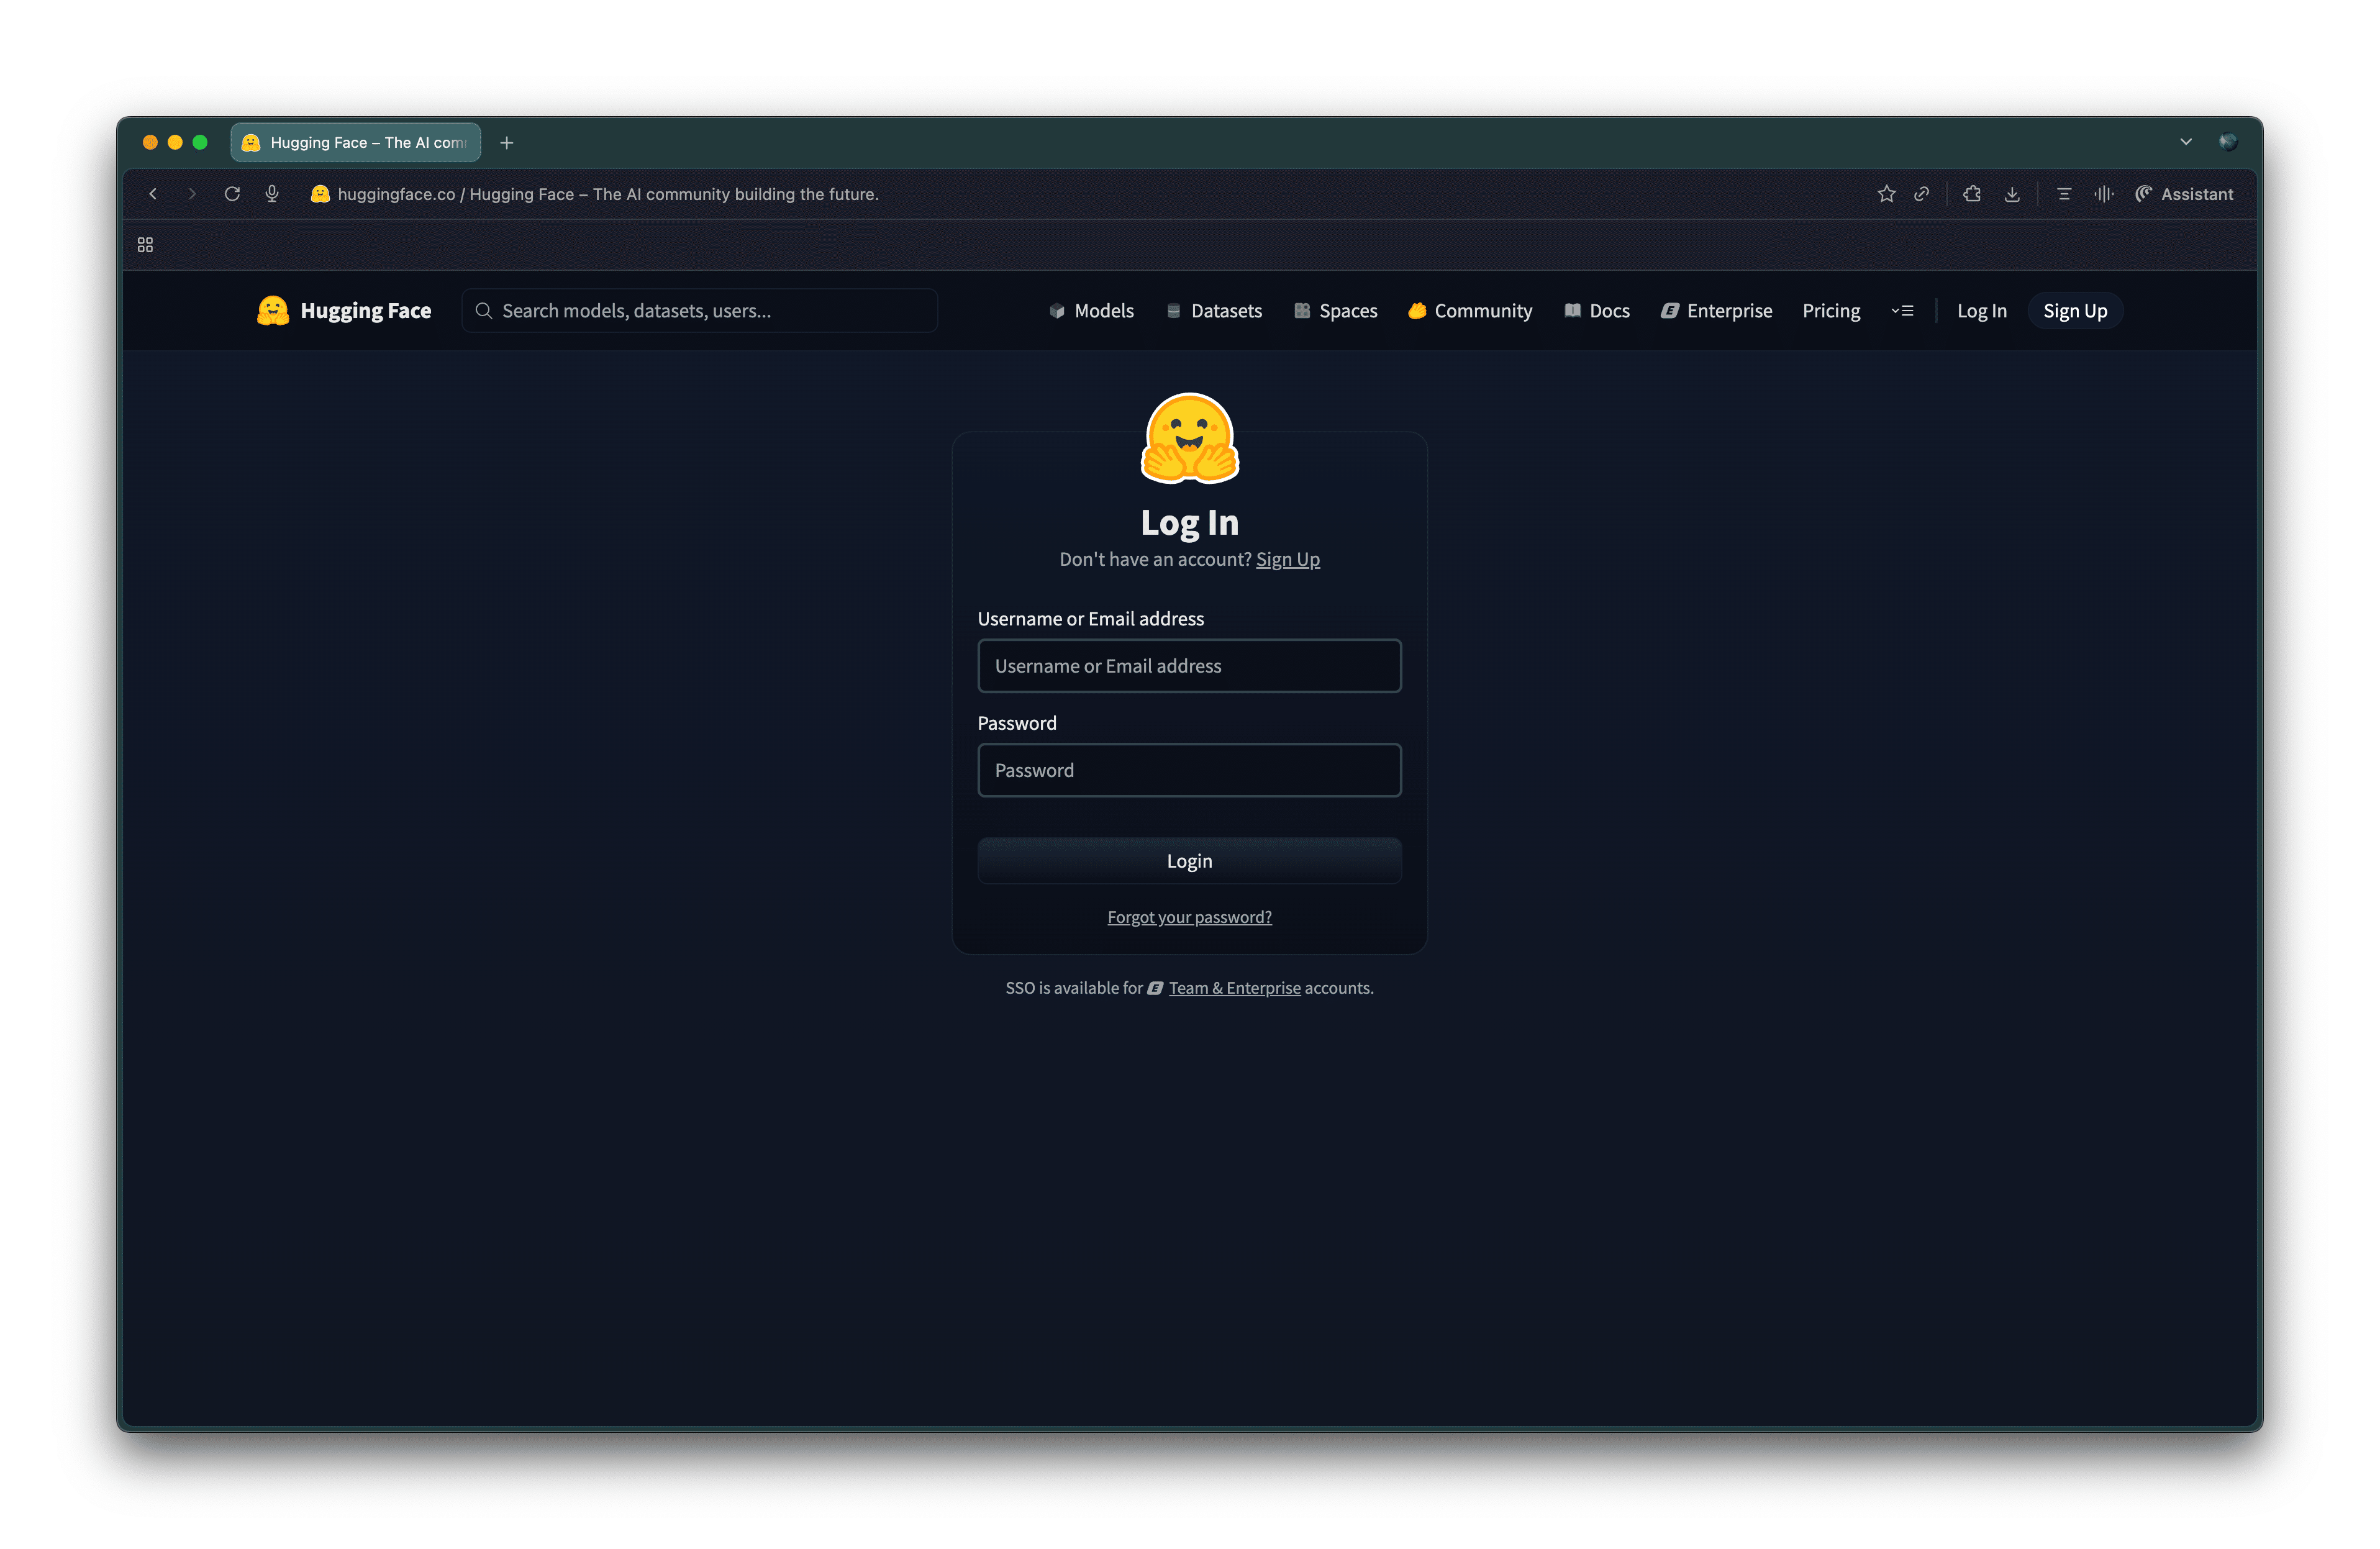Open the apps grid icon in bookmarks bar

(x=145, y=245)
